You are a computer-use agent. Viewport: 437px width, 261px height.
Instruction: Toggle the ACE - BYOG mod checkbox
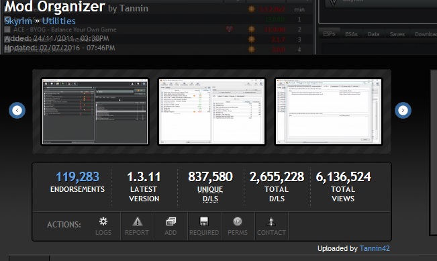7,30
